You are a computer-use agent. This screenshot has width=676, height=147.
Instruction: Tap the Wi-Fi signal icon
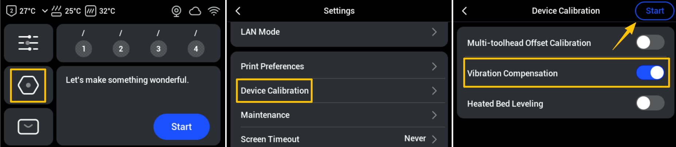214,11
